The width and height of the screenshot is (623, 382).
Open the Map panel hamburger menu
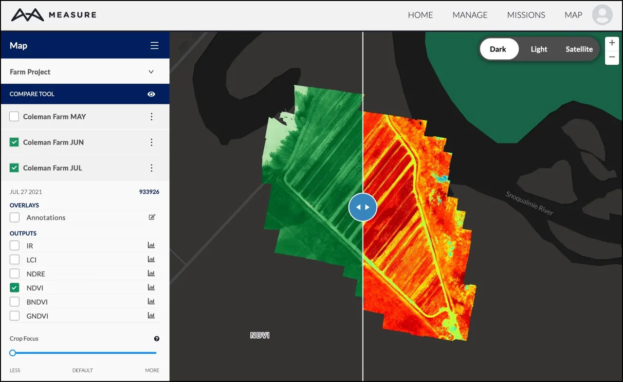click(x=154, y=46)
